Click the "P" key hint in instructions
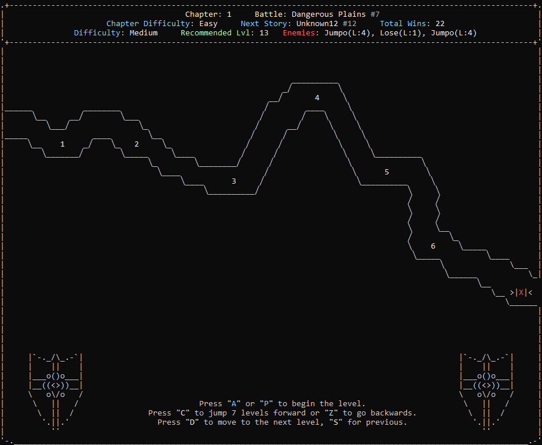This screenshot has height=445, width=542. pyautogui.click(x=266, y=403)
